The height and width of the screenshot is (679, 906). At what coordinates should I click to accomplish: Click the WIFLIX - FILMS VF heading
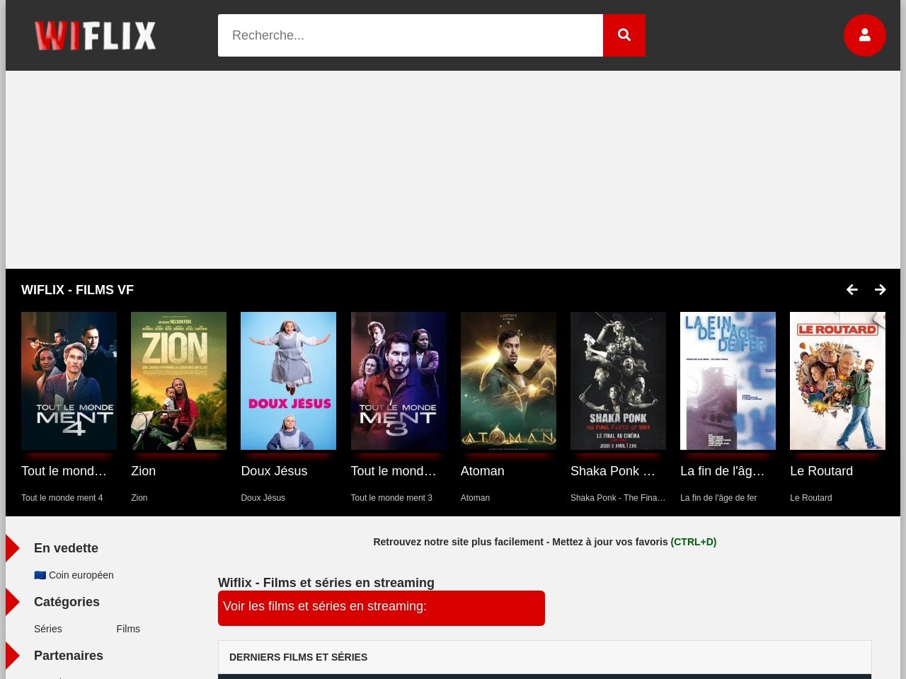tap(78, 290)
